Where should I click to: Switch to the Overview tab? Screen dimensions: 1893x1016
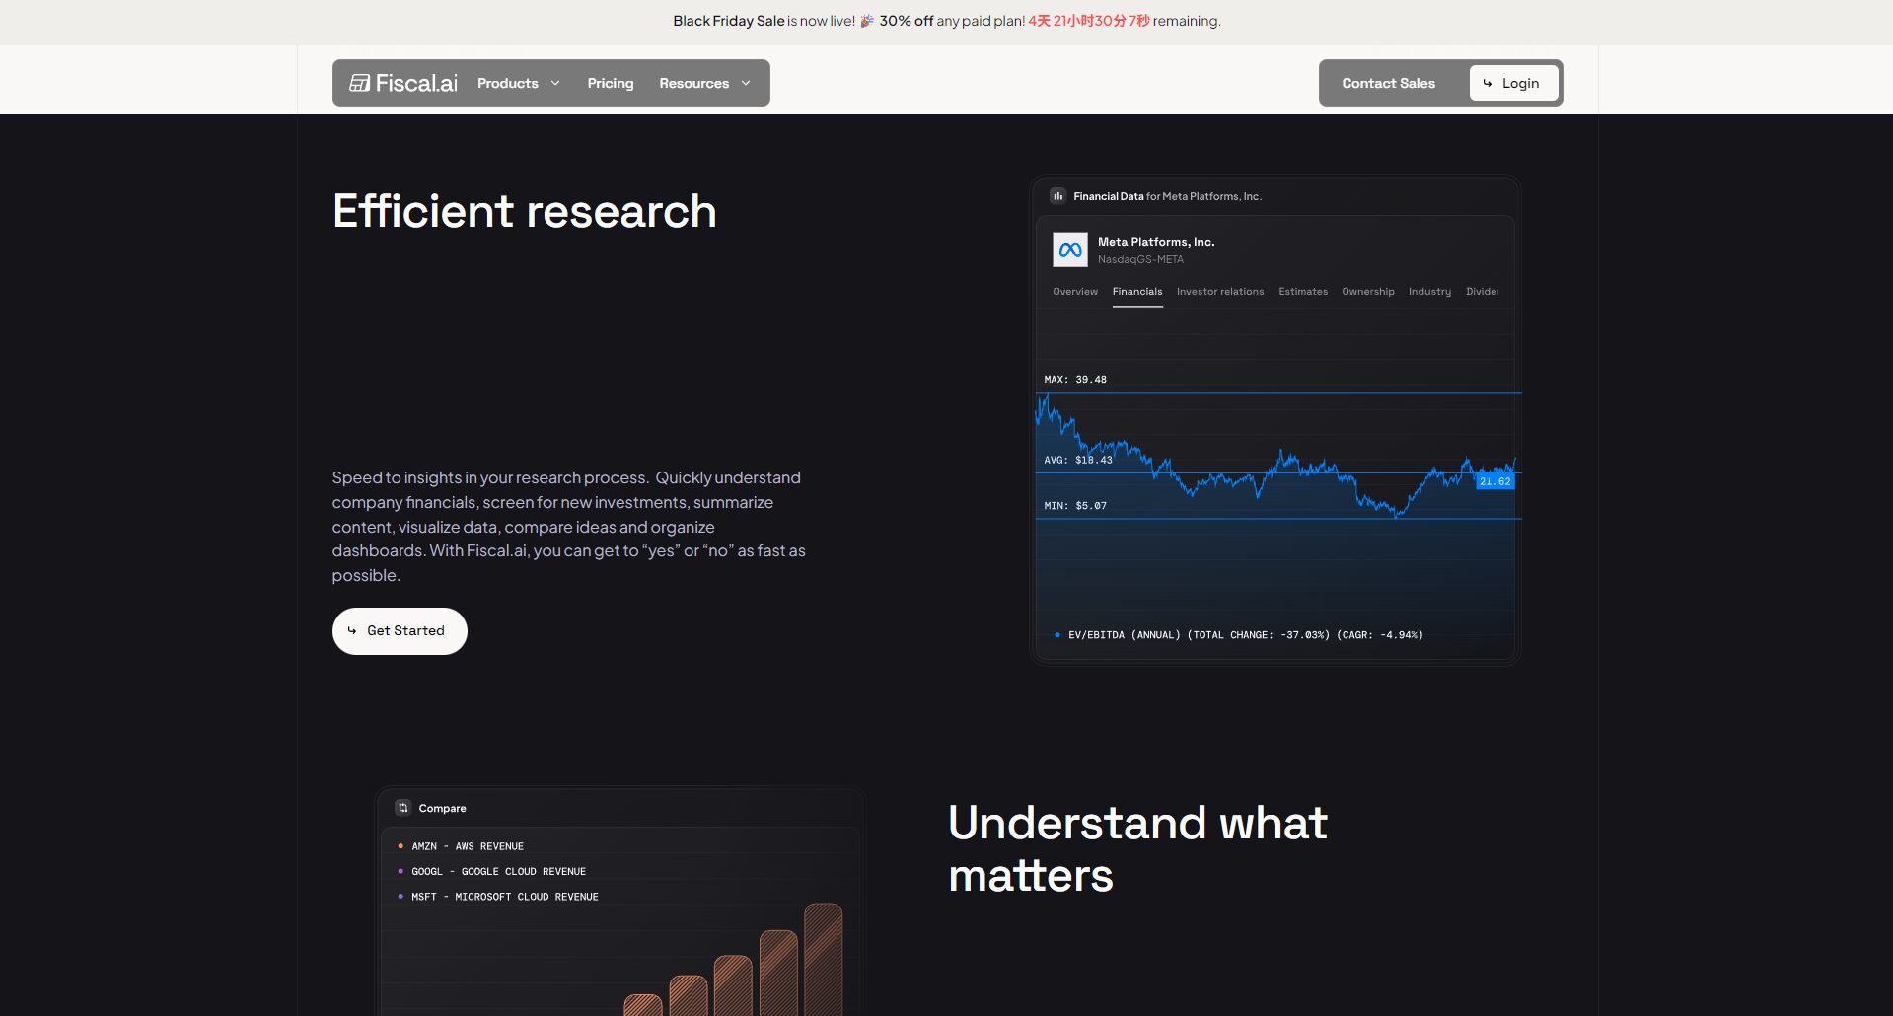point(1074,291)
